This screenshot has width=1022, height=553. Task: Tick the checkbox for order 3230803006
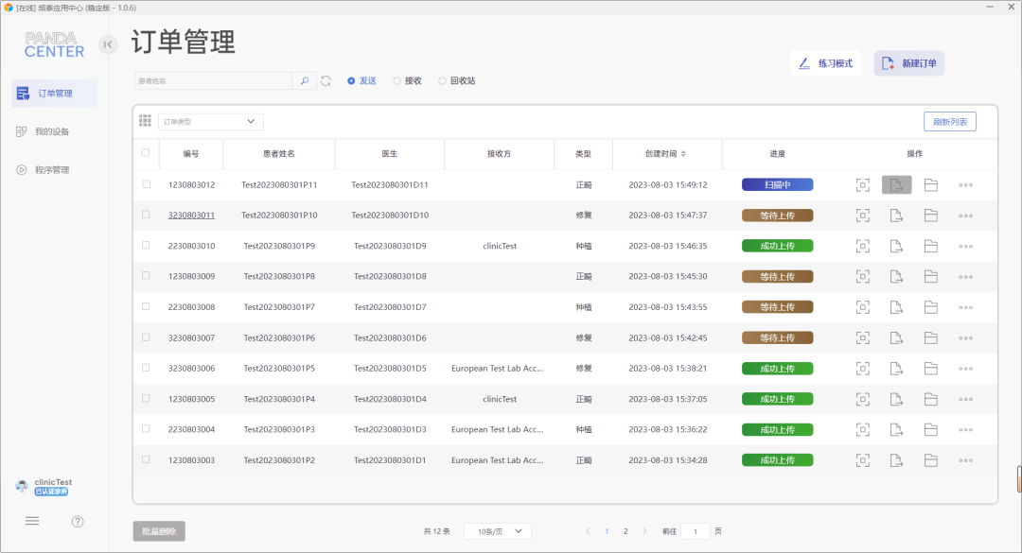click(146, 368)
